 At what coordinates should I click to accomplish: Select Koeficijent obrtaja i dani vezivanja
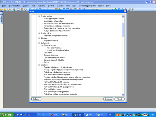pyautogui.click(x=56, y=36)
